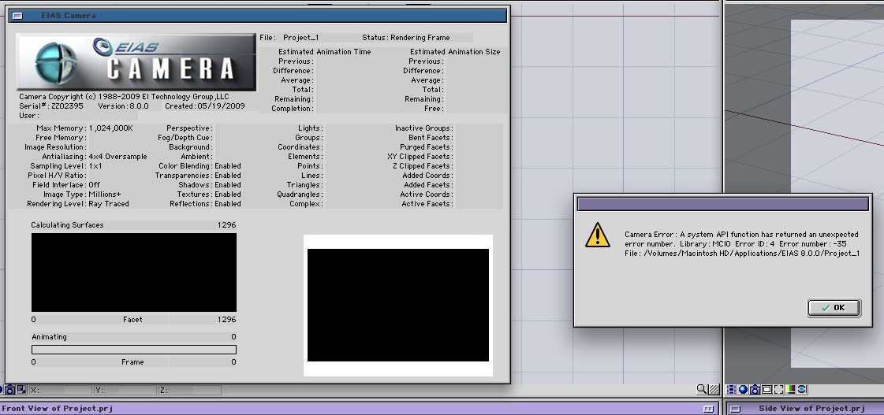Click the Side View of Project.prj title bar

click(804, 409)
